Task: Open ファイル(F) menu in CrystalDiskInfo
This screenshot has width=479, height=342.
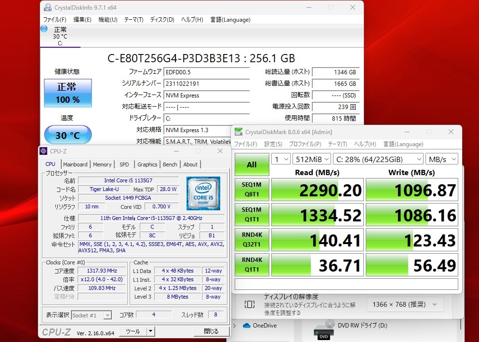Action: pyautogui.click(x=54, y=20)
